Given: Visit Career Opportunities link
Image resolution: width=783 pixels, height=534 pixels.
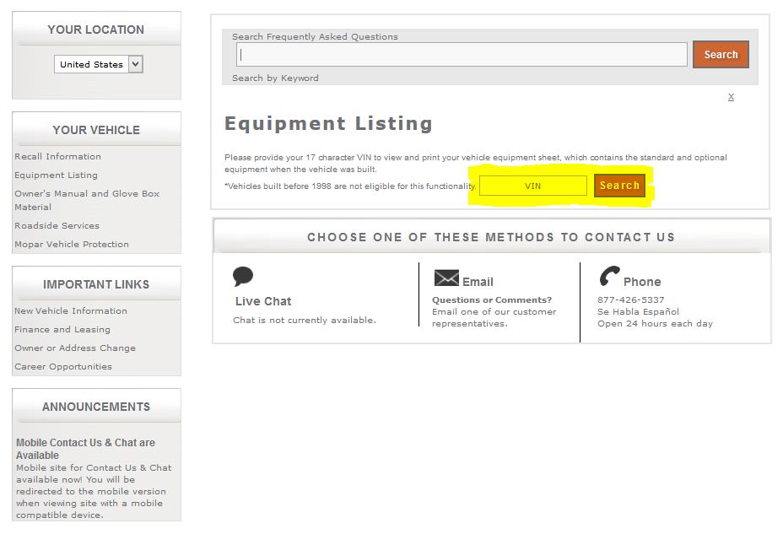Looking at the screenshot, I should (63, 367).
